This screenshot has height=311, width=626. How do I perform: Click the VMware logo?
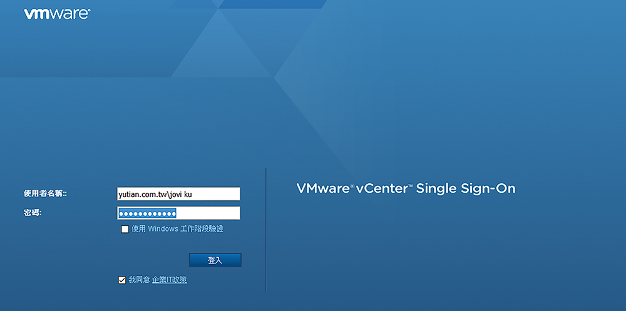tap(57, 14)
